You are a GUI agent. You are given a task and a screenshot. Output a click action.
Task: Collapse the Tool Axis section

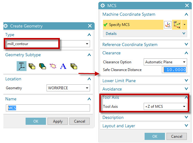pyautogui.click(x=186, y=97)
